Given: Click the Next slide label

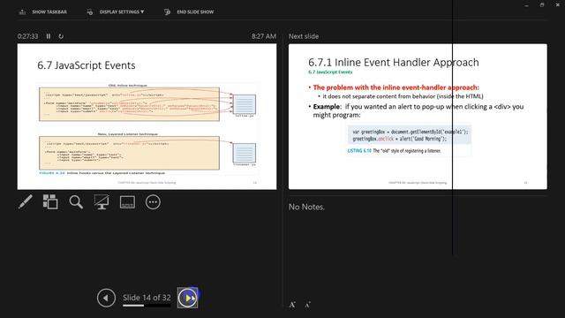Looking at the screenshot, I should click(304, 36).
